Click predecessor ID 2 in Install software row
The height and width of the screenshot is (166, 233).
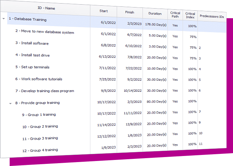point(200,48)
